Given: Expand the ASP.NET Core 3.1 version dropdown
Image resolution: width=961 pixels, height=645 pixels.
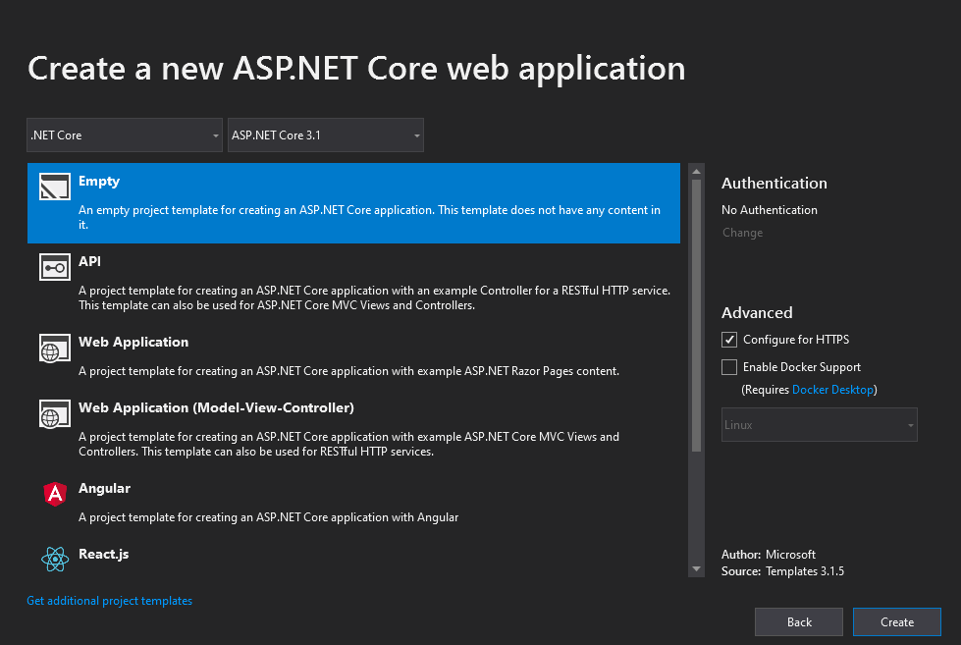Looking at the screenshot, I should tap(325, 135).
